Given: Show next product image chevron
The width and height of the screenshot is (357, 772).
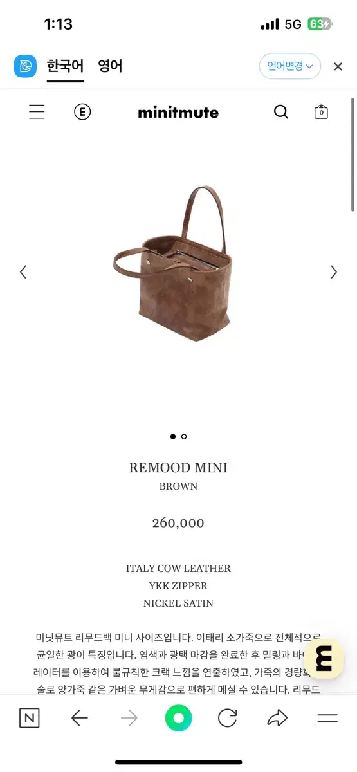Looking at the screenshot, I should coord(334,272).
